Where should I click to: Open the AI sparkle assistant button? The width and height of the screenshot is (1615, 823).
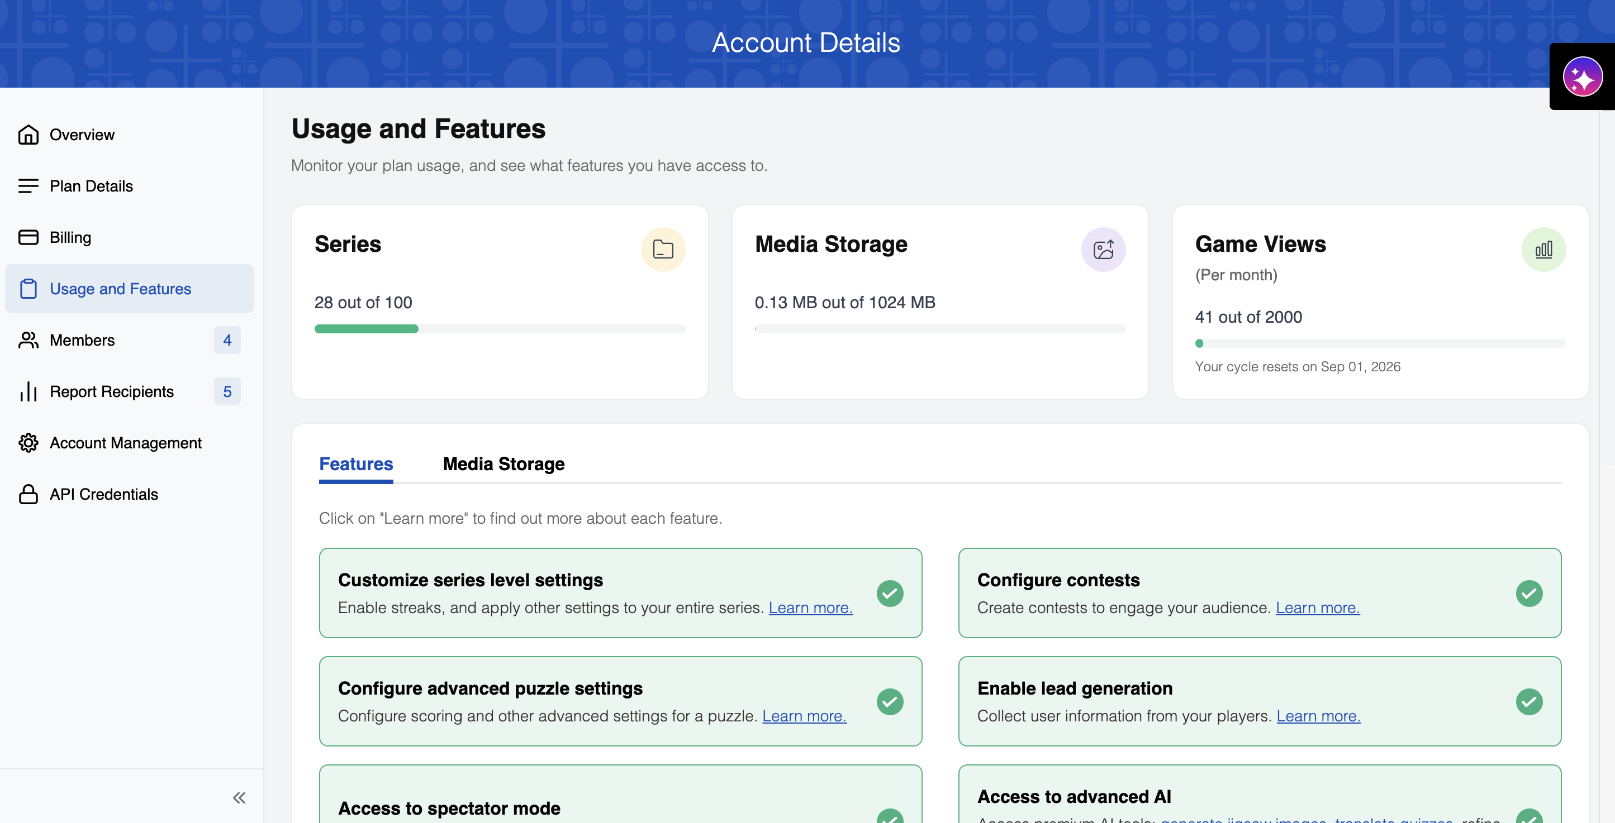click(1583, 77)
